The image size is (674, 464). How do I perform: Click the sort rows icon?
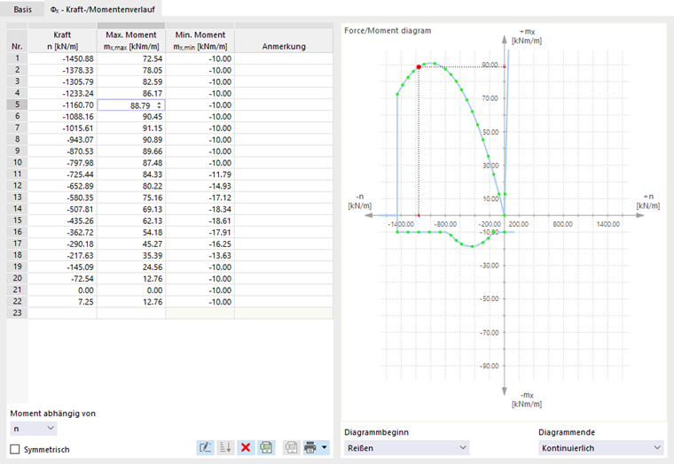[x=225, y=448]
